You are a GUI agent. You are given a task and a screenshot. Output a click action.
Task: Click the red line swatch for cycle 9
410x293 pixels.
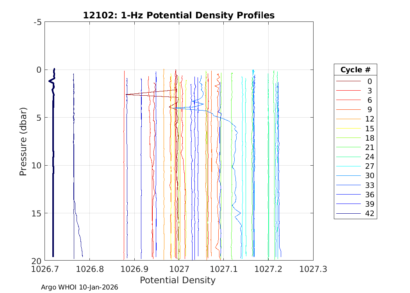click(x=349, y=110)
